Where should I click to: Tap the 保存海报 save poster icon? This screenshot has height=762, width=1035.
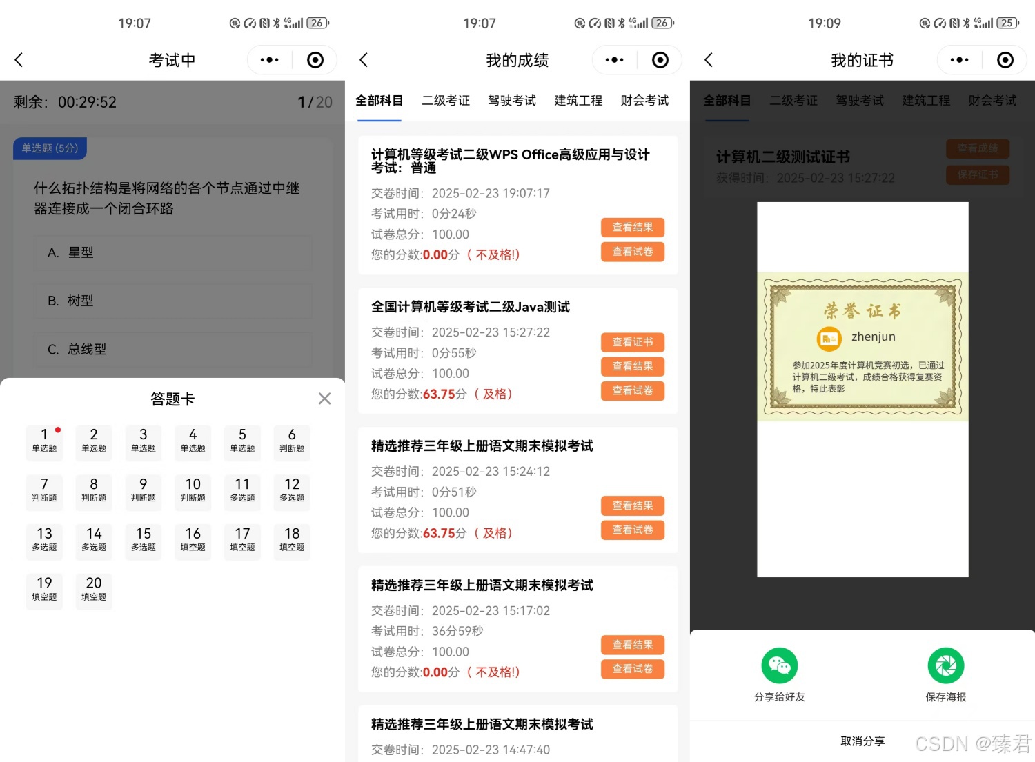pyautogui.click(x=946, y=665)
